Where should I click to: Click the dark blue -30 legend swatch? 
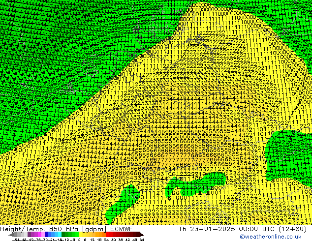click(46, 235)
